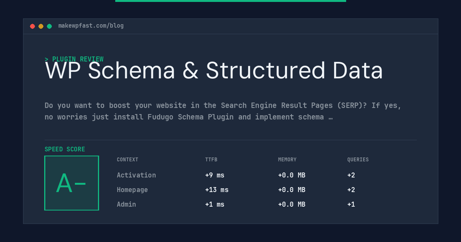The image size is (461, 242).
Task: Click the '+1 ms' TTFB value
Action: [215, 204]
